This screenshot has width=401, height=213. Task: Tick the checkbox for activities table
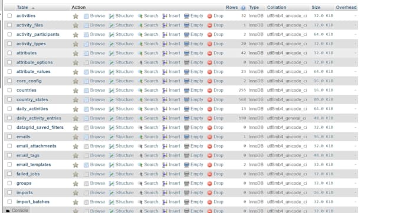tap(9, 16)
